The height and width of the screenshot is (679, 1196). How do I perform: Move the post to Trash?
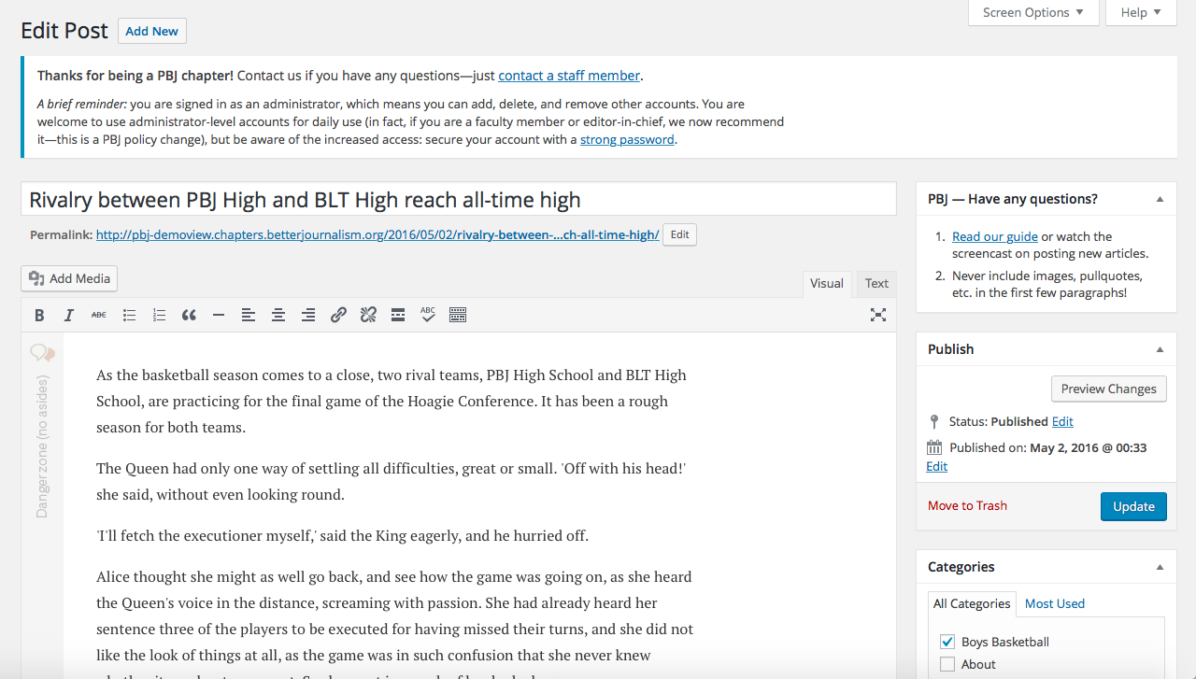[x=967, y=505]
